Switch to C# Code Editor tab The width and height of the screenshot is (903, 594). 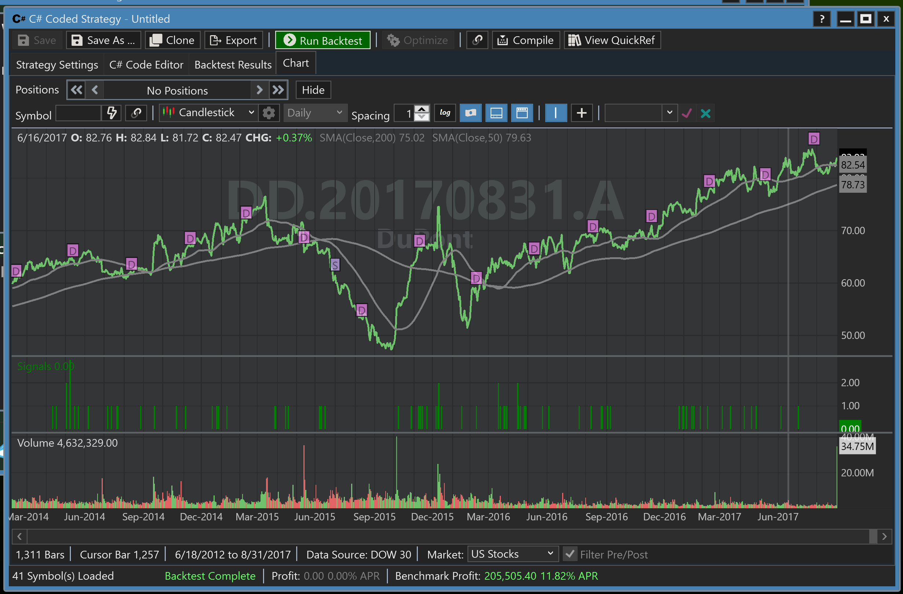(x=146, y=65)
